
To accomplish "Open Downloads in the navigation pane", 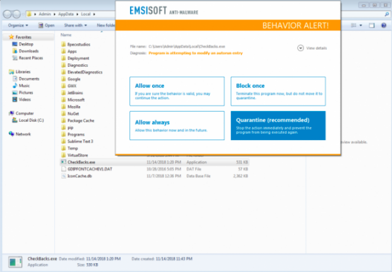I will point(29,51).
